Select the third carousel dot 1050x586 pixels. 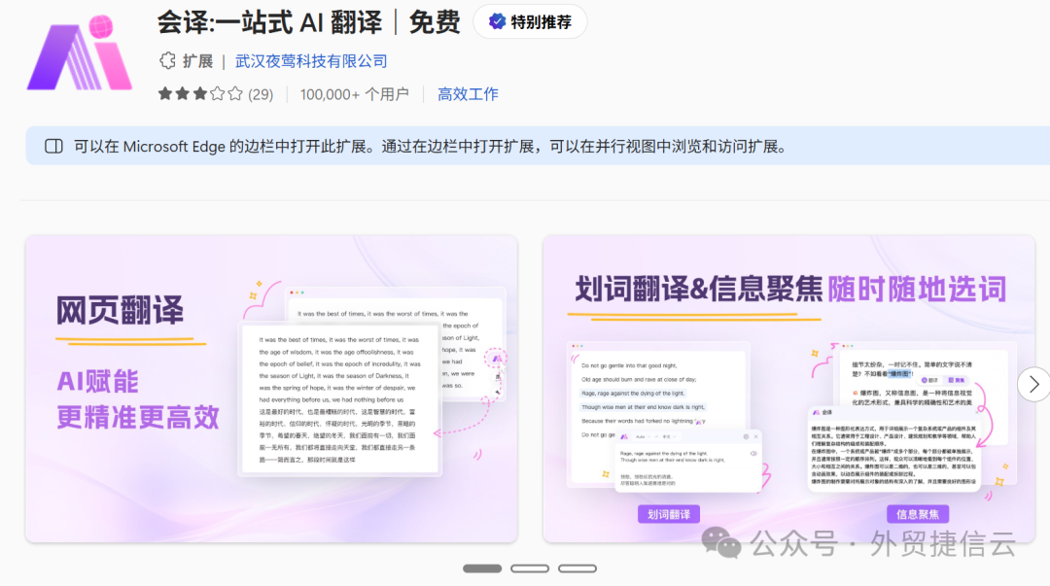coord(577,568)
